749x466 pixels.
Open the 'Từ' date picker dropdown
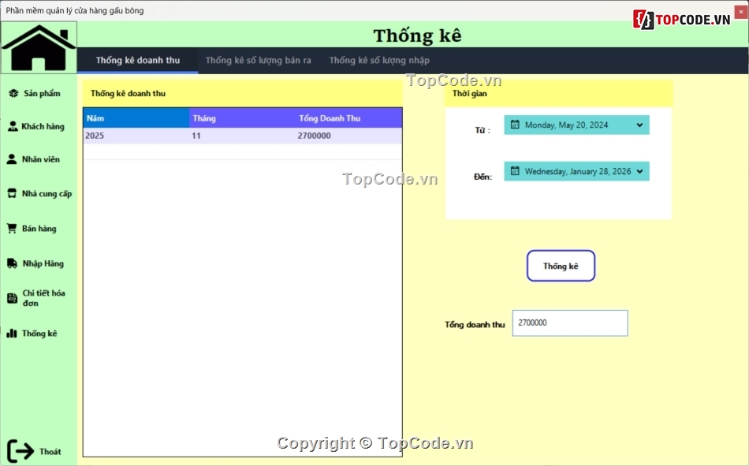(641, 124)
